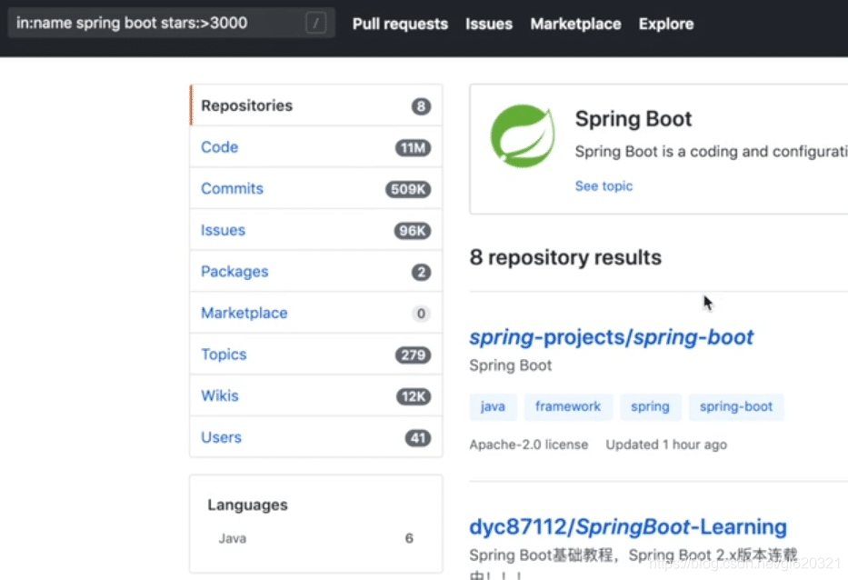The height and width of the screenshot is (580, 848).
Task: Click the slash shortcut key icon in search
Action: coord(315,24)
